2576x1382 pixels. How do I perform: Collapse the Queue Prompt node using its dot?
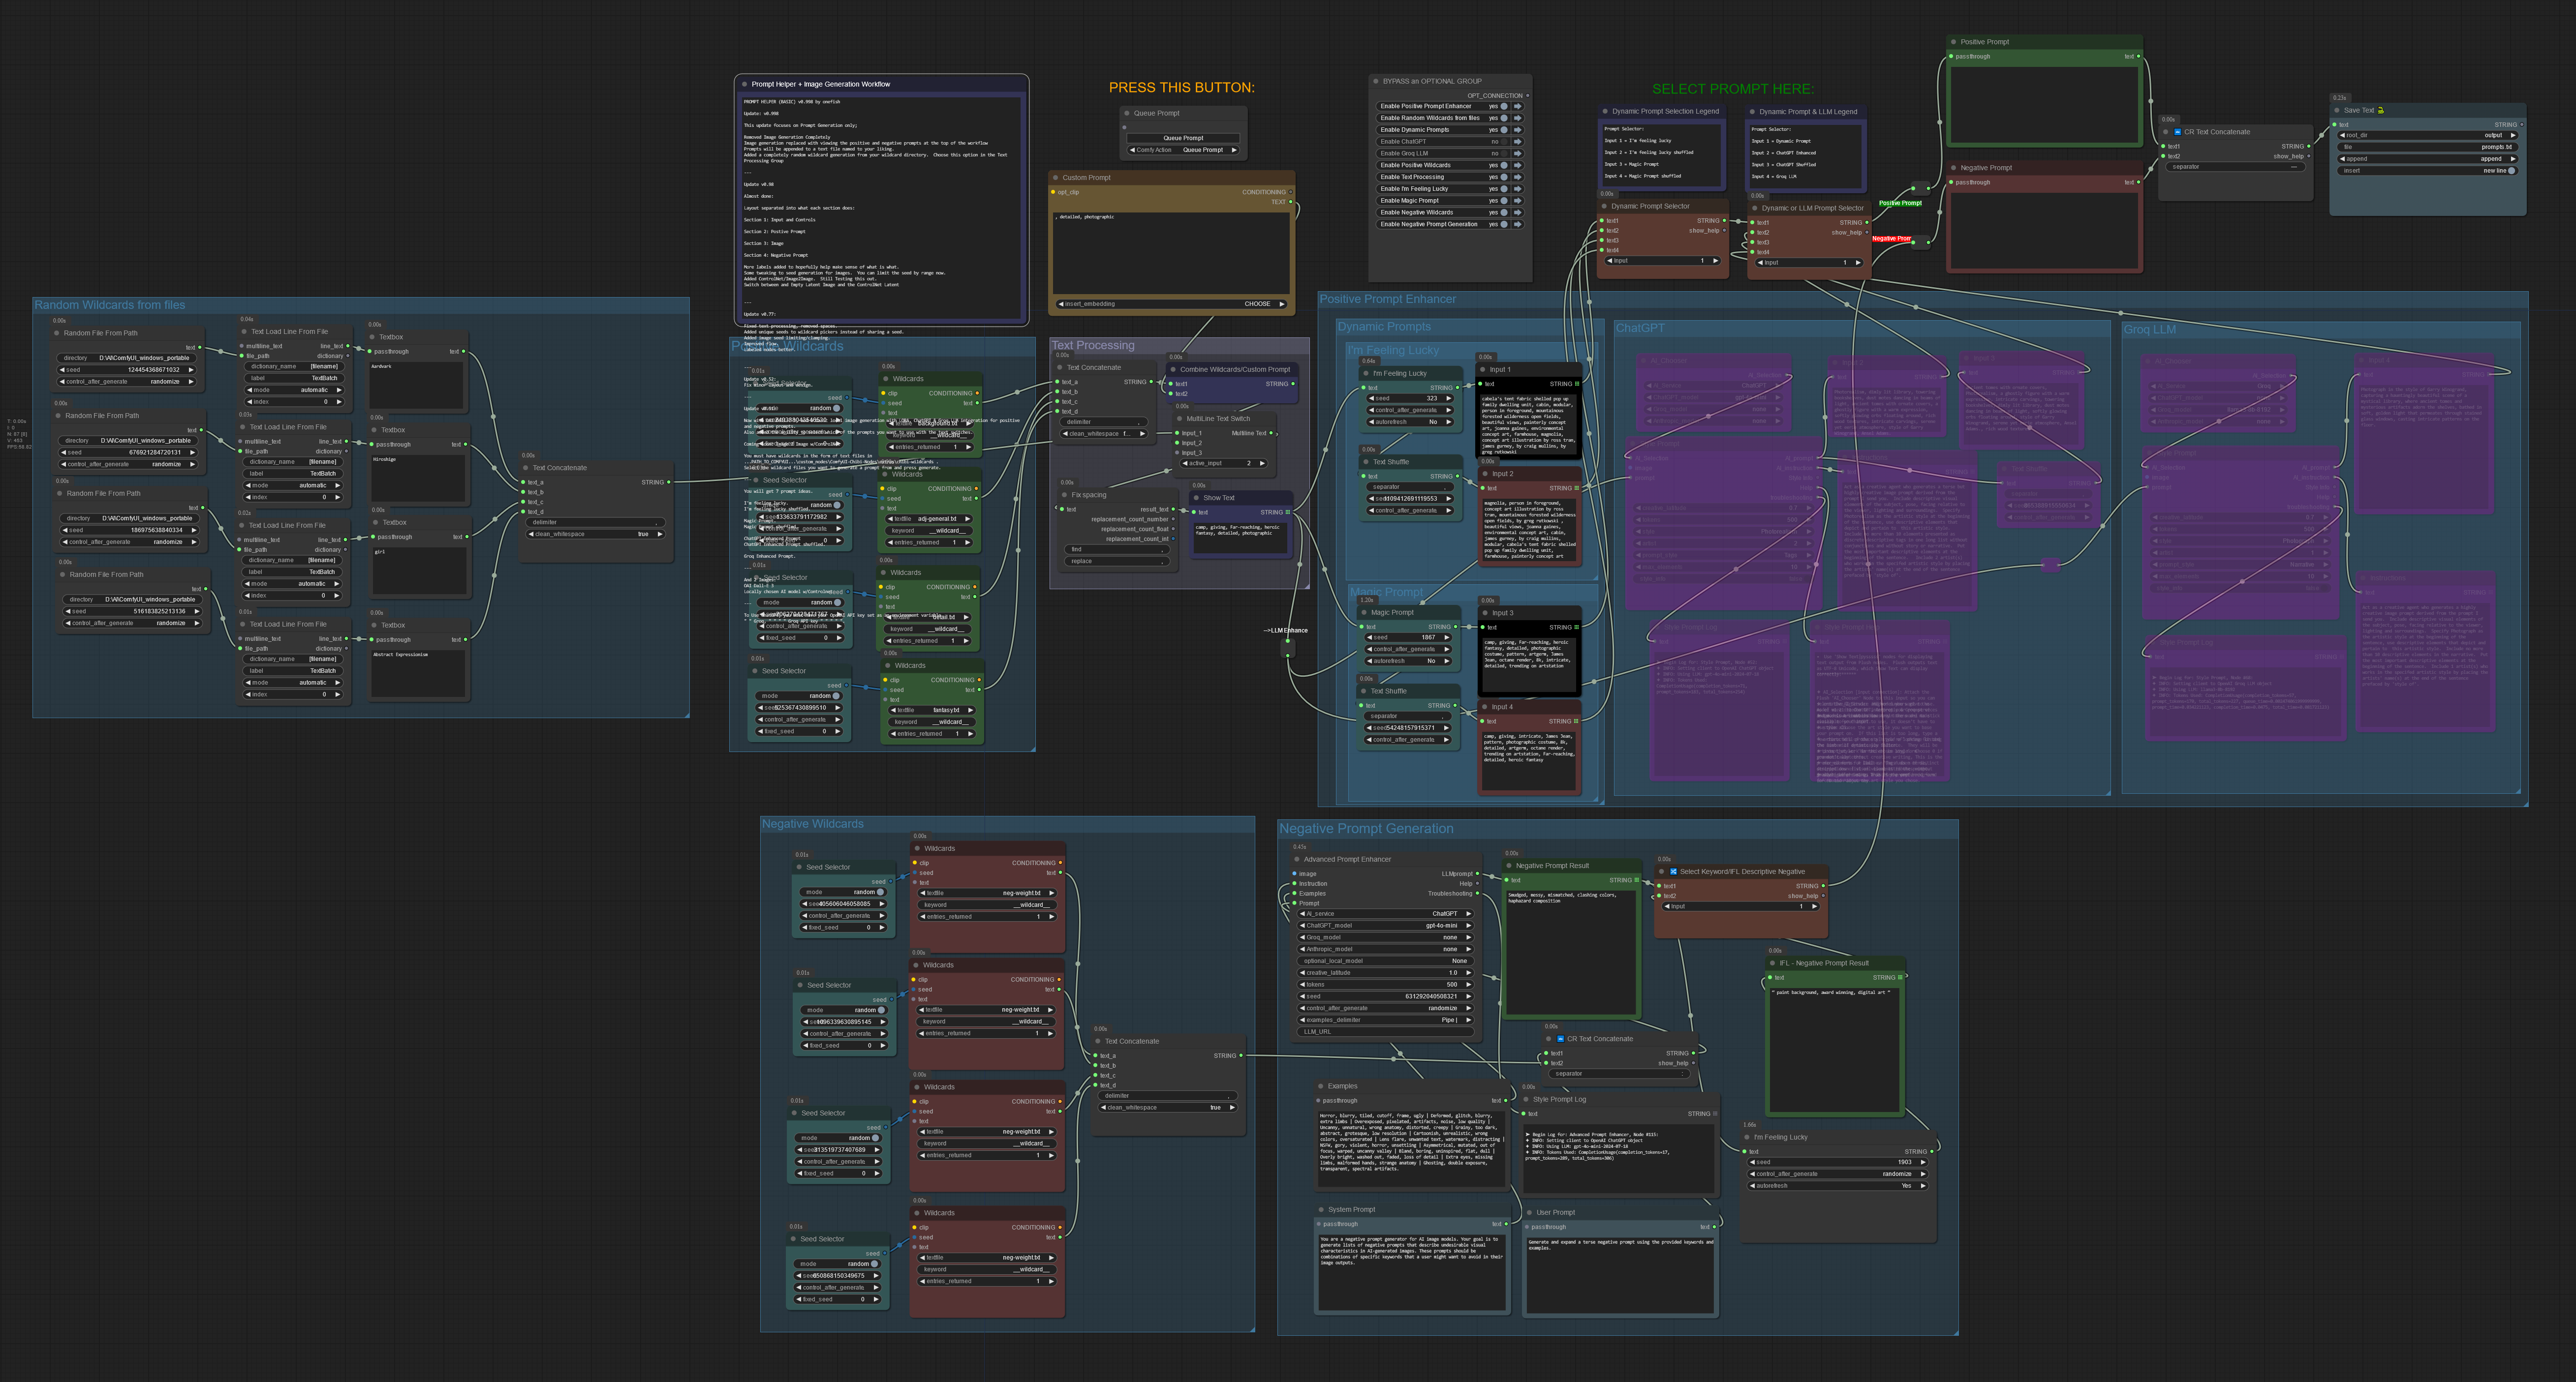[x=1126, y=113]
